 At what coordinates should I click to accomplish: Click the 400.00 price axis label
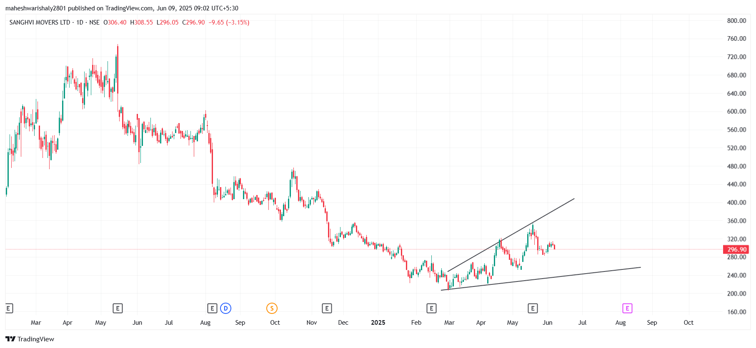click(x=736, y=202)
